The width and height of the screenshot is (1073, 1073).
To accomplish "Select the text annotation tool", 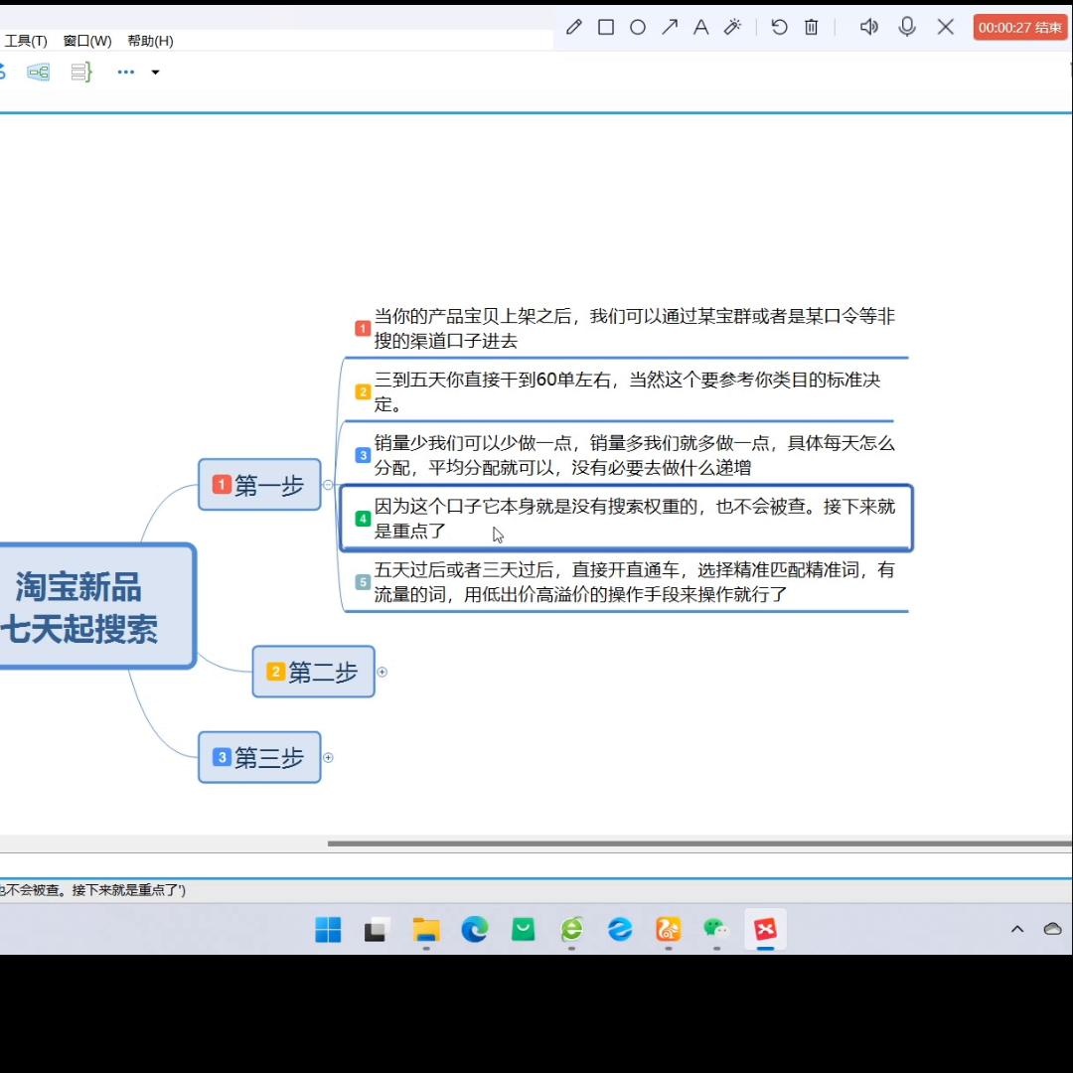I will (700, 28).
